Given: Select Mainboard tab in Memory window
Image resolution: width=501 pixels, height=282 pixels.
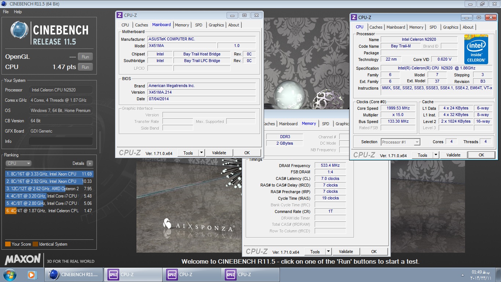Looking at the screenshot, I should (288, 124).
